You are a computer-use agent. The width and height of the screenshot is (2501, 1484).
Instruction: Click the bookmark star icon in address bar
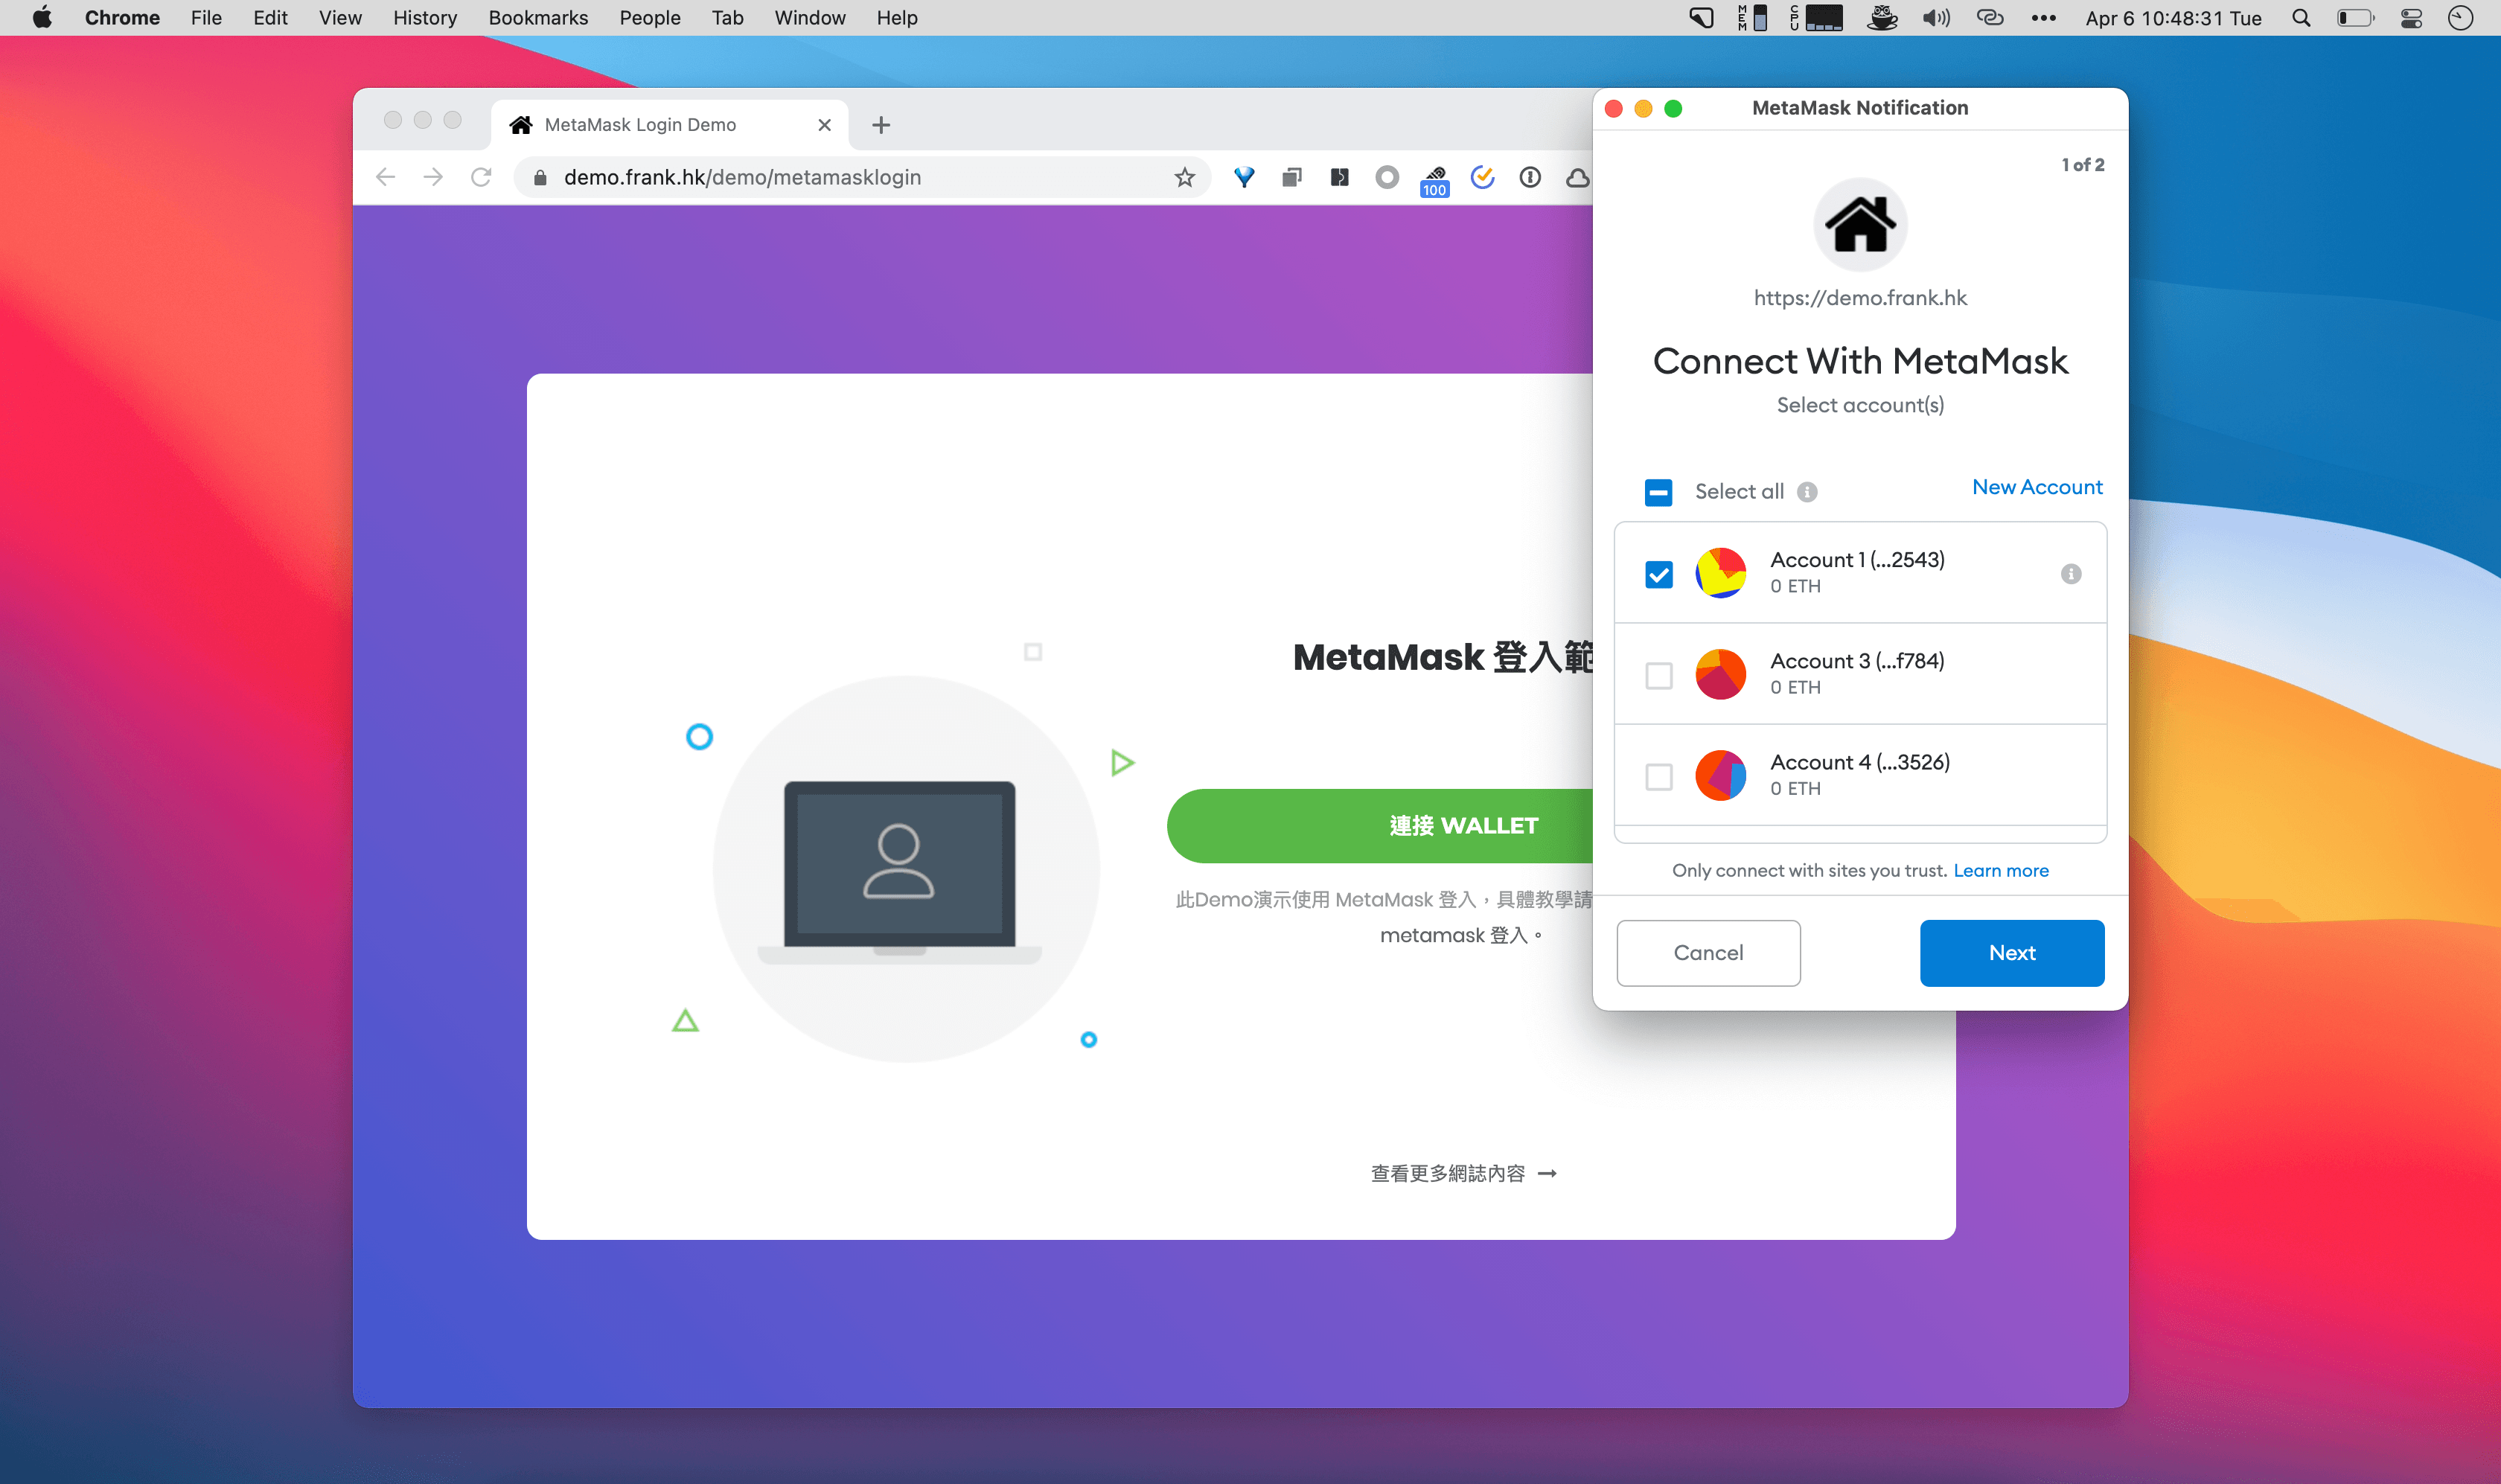tap(1184, 178)
